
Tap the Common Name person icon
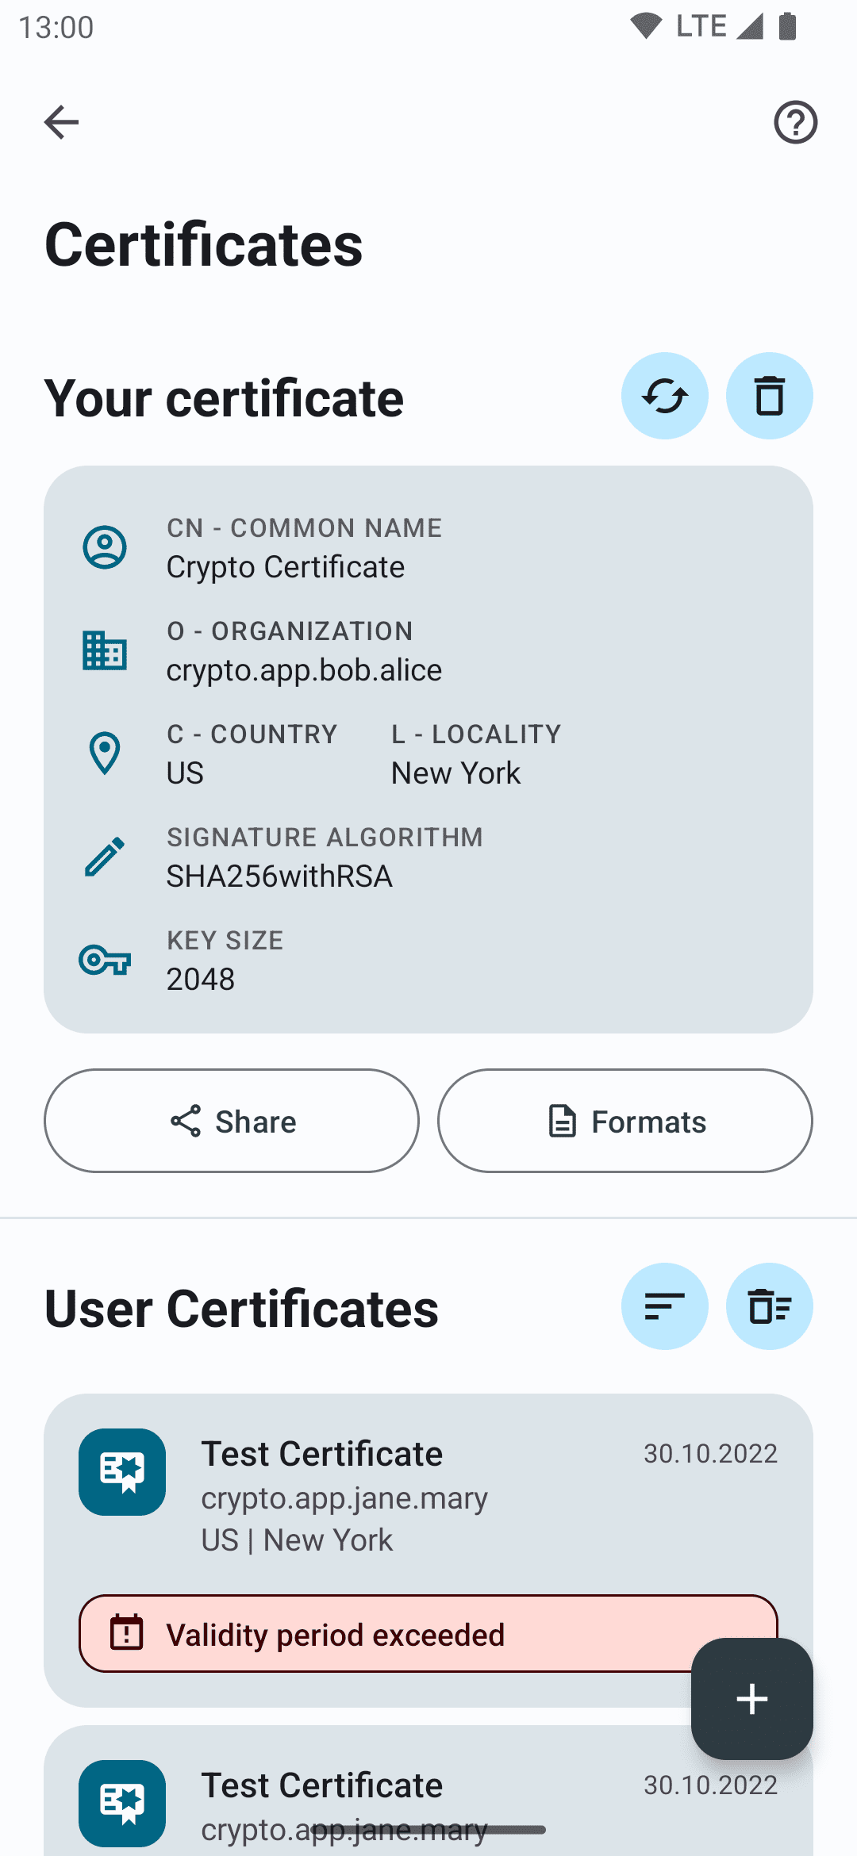pyautogui.click(x=105, y=547)
